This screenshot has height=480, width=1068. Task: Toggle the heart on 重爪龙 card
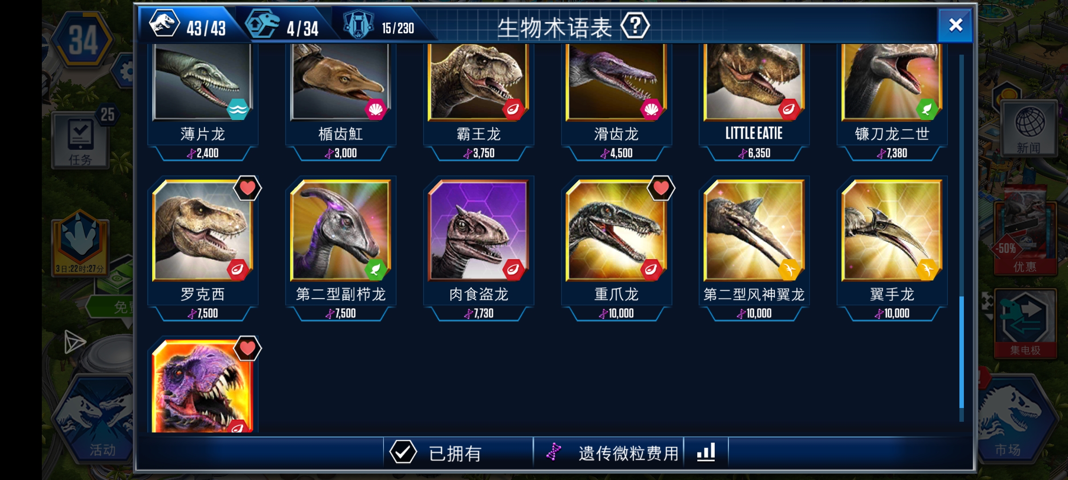661,188
